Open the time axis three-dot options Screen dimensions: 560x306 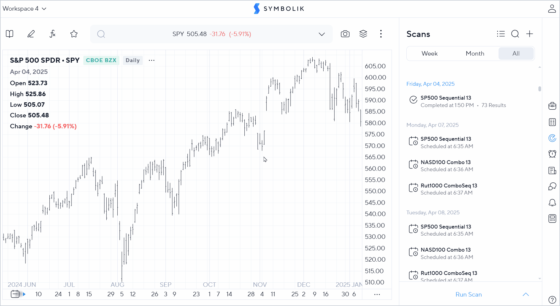pos(377,294)
